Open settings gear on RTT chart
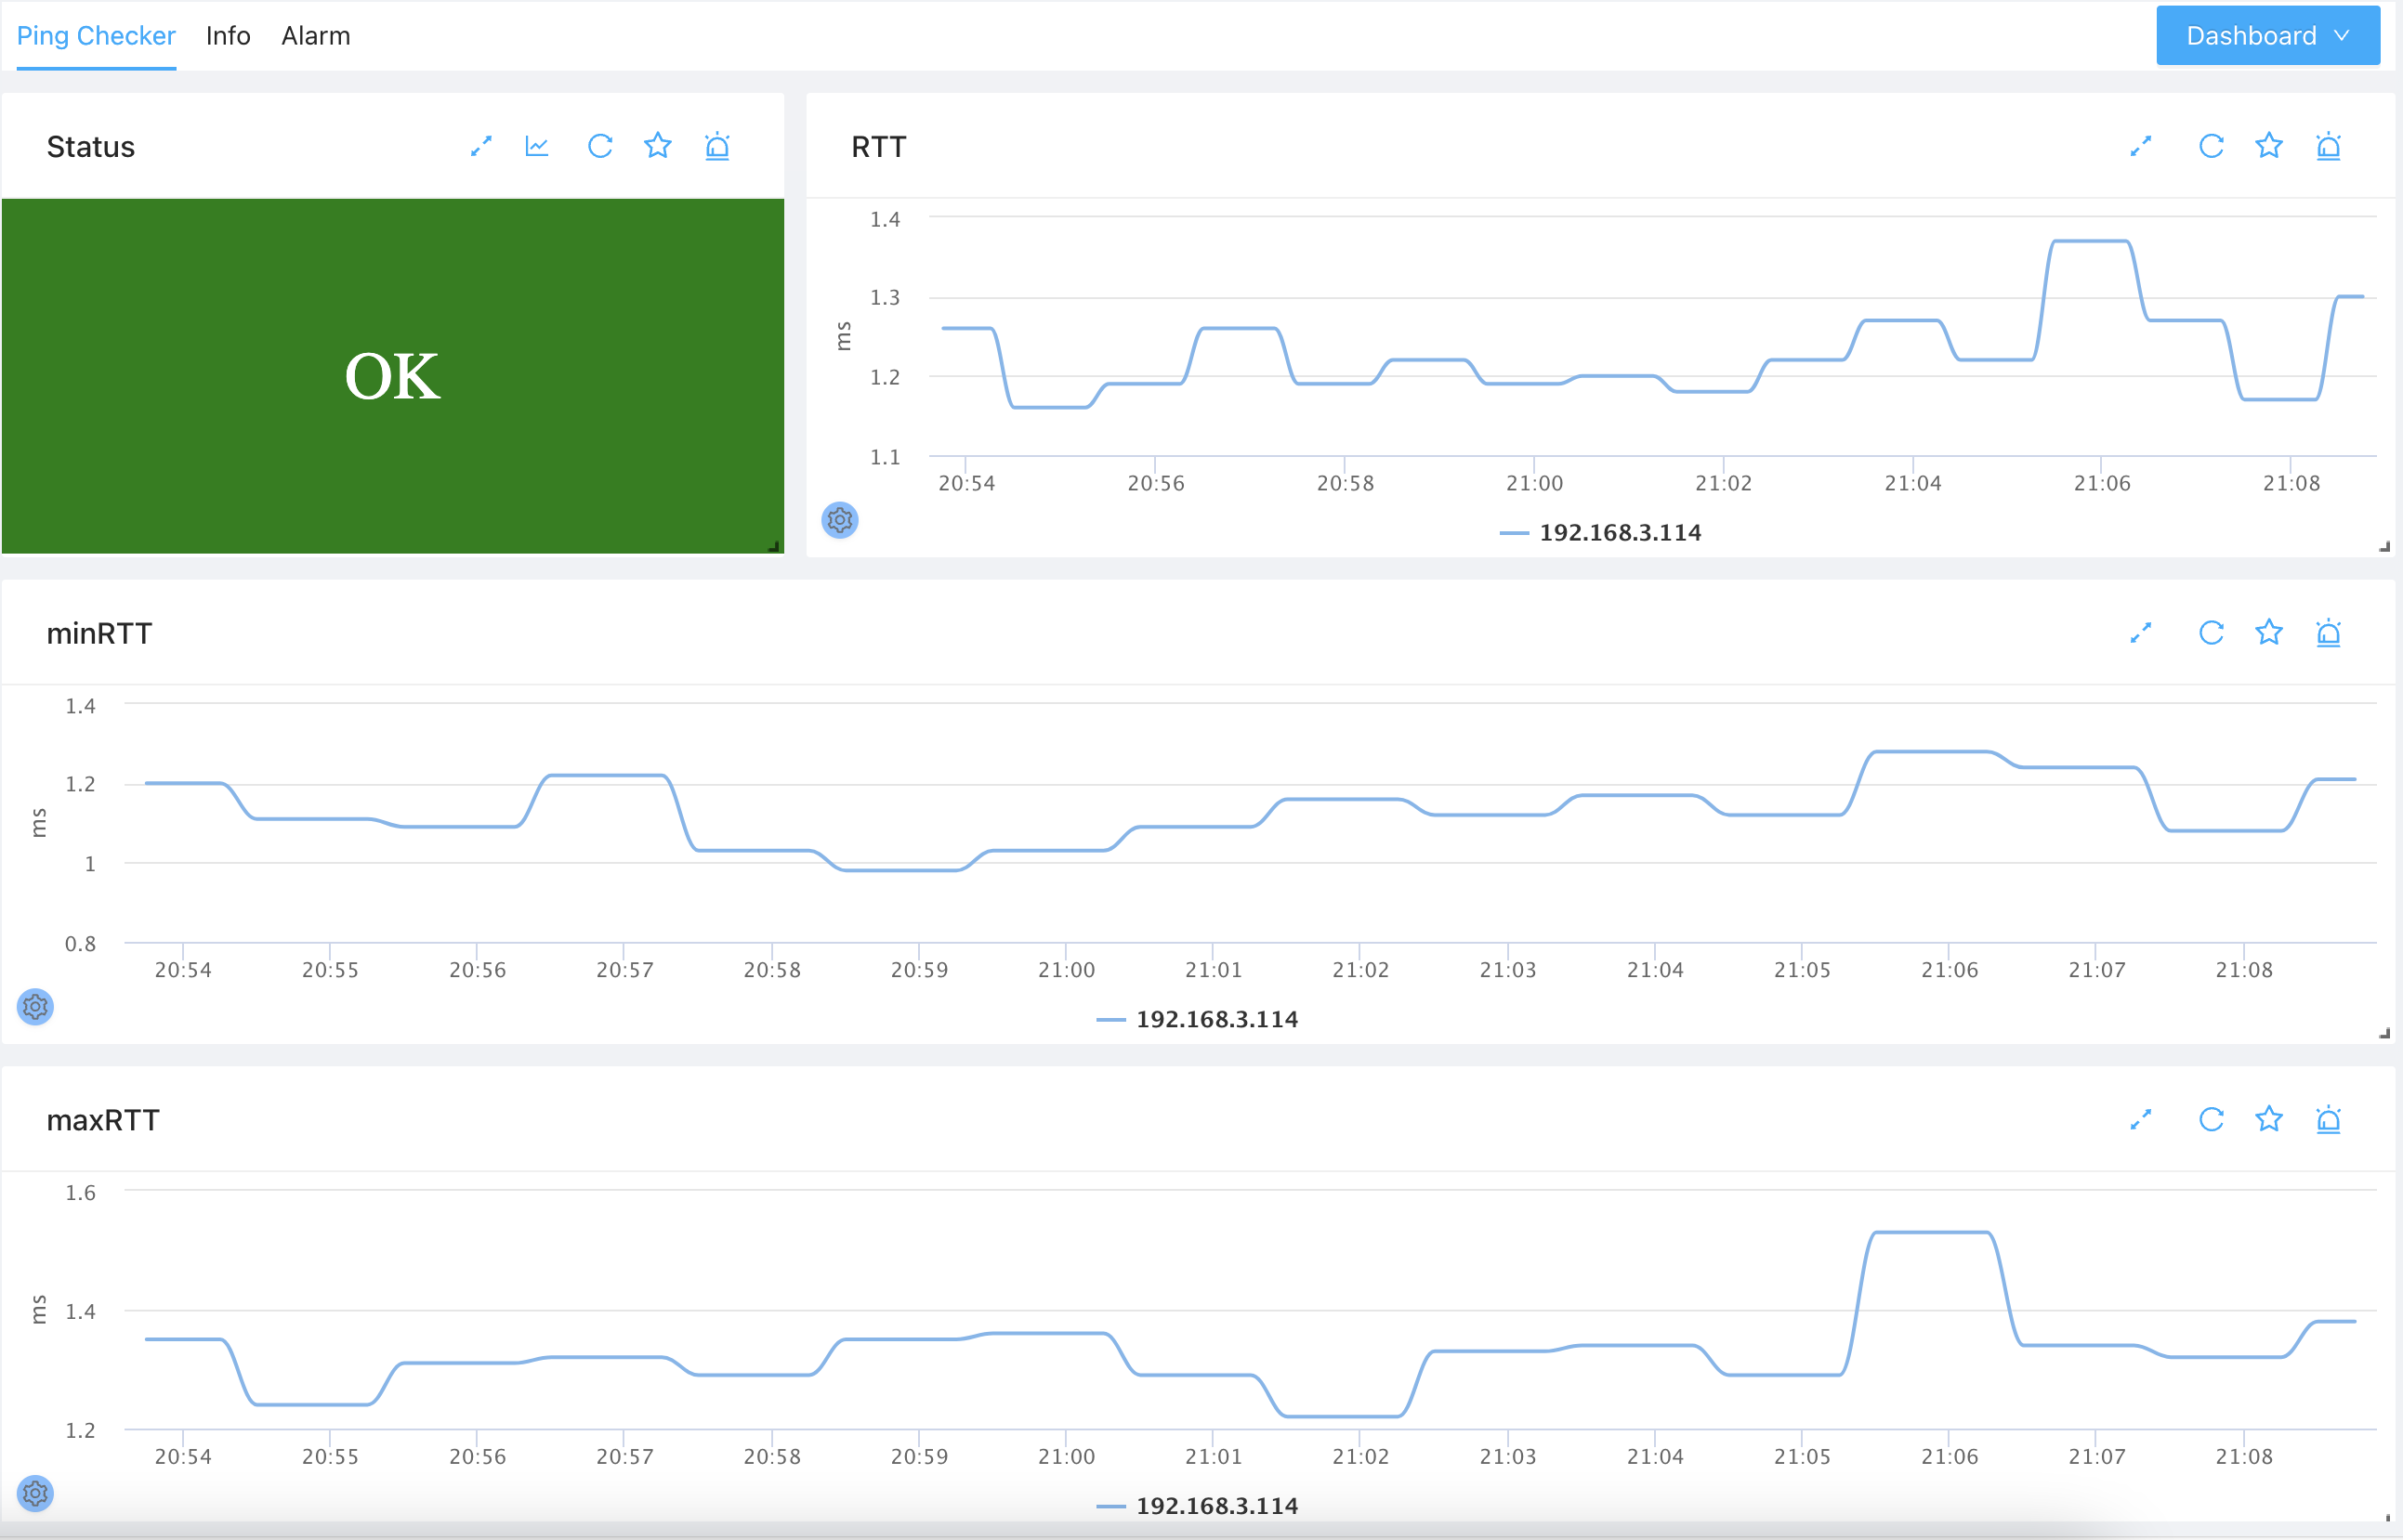2403x1540 pixels. point(839,520)
